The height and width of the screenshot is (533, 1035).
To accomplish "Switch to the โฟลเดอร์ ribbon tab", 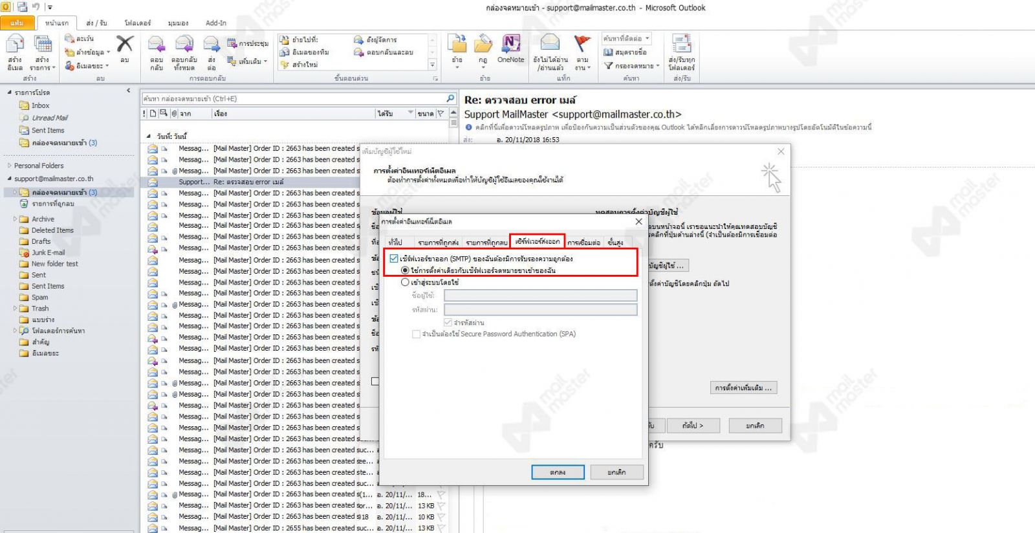I will [x=138, y=23].
